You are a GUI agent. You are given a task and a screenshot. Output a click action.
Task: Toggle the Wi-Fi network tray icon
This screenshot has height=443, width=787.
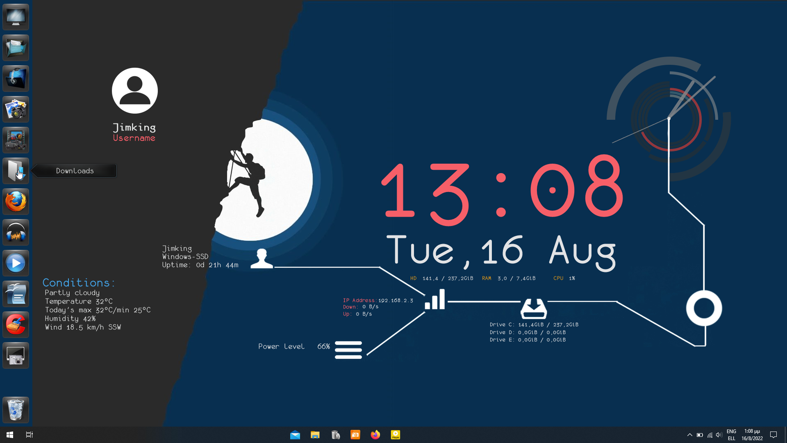710,435
